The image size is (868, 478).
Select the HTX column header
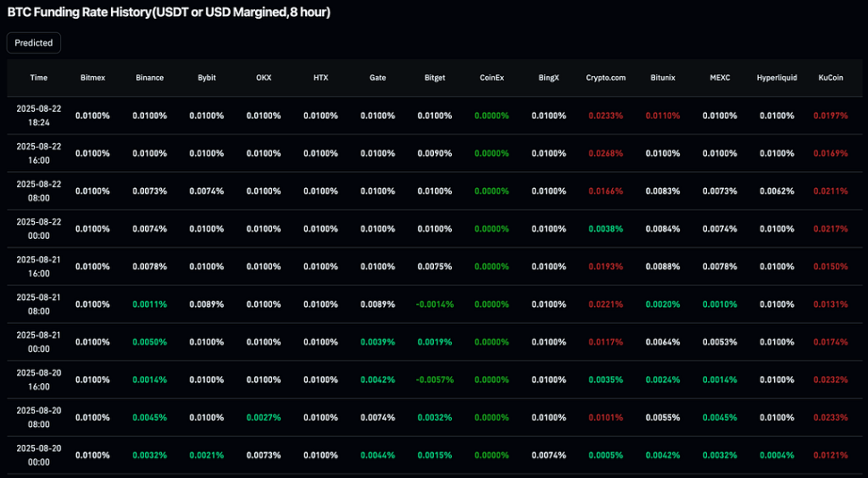point(320,78)
